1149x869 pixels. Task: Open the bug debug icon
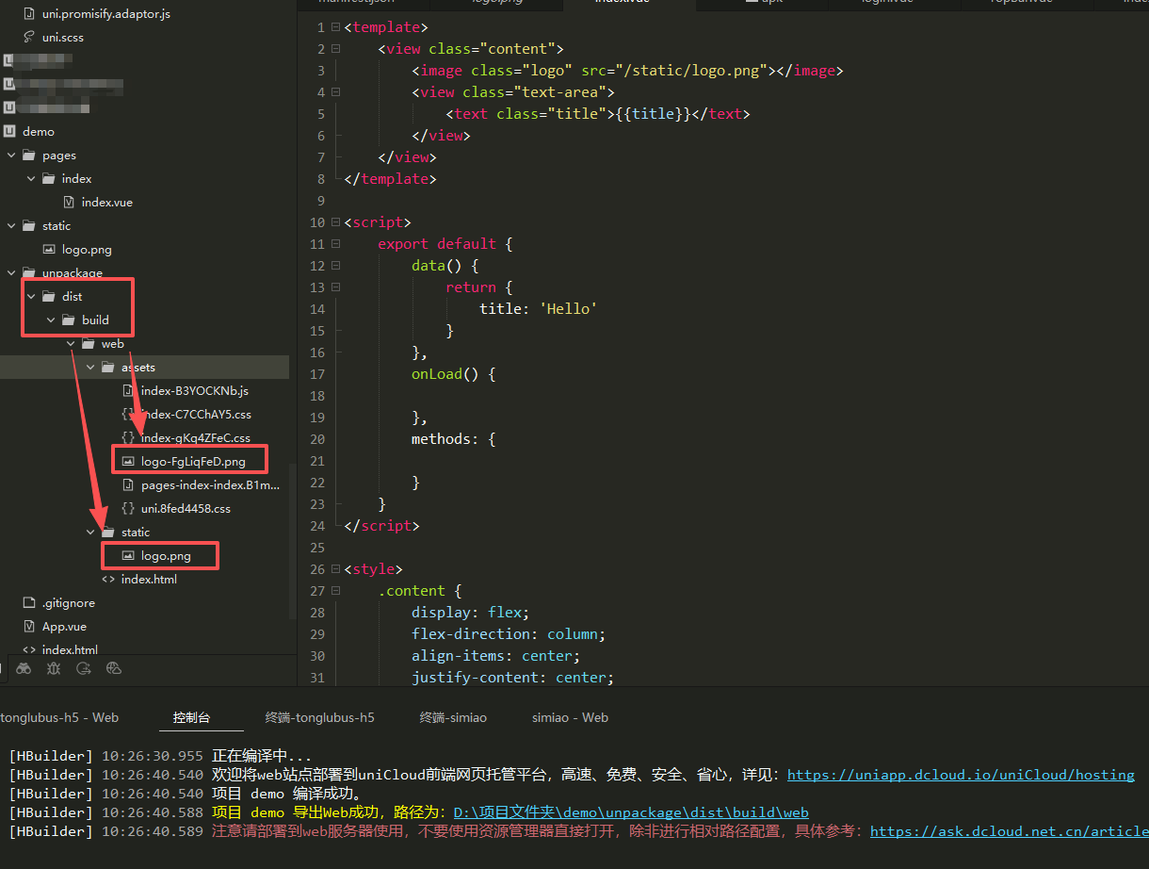[x=54, y=668]
